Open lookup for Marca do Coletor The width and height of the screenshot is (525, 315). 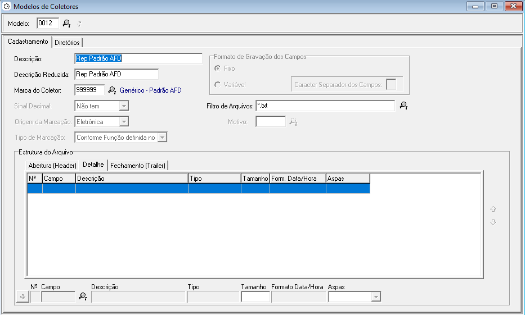coord(112,90)
